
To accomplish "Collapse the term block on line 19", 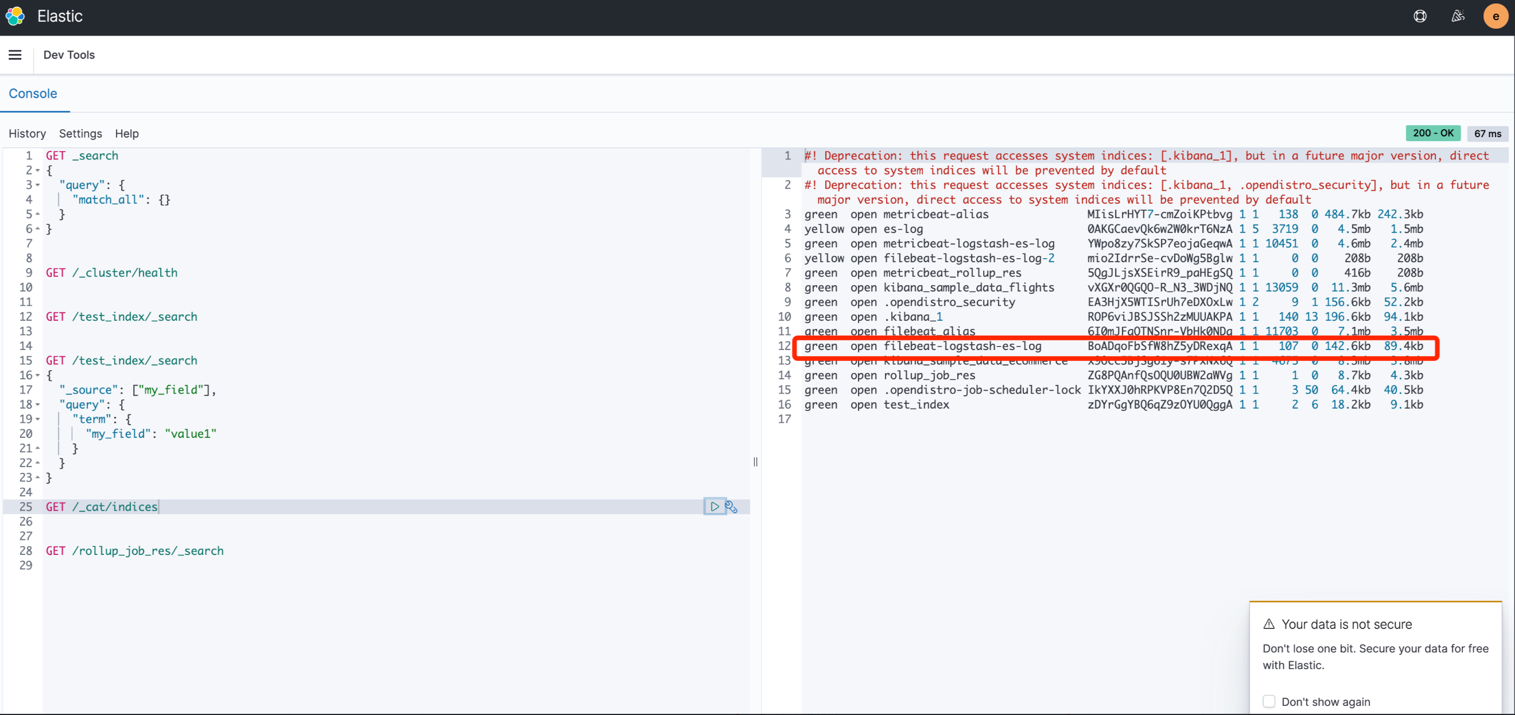I will (x=38, y=419).
